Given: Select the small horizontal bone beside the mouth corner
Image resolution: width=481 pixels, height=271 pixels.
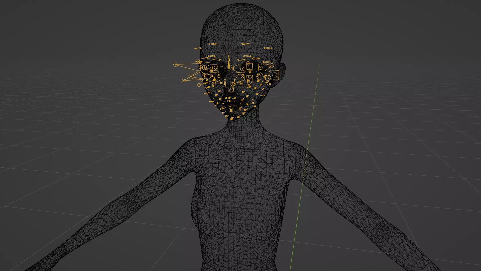Looking at the screenshot, I should (211, 102).
